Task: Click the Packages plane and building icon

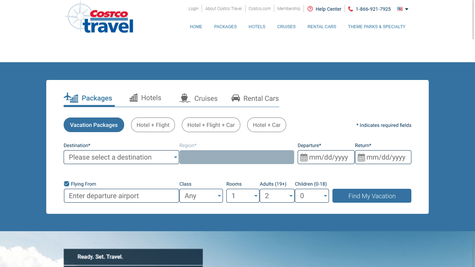Action: pyautogui.click(x=71, y=98)
